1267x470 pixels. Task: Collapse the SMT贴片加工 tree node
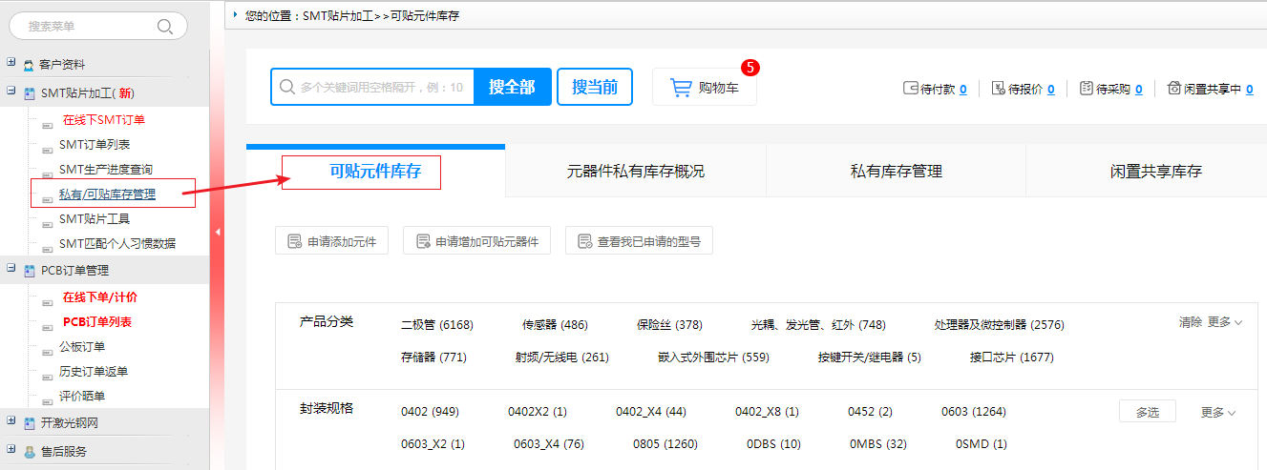tap(11, 92)
